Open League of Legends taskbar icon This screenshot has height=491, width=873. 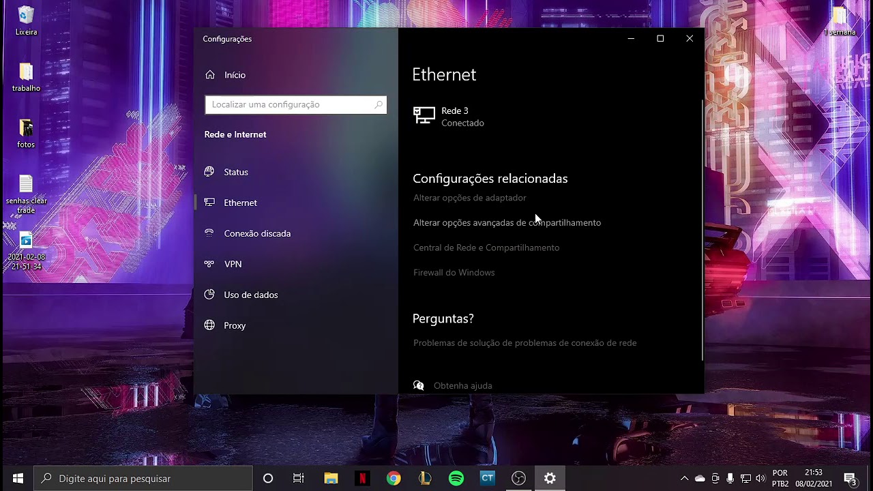pyautogui.click(x=425, y=479)
